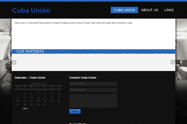Select calendar day 26
Viewport: 187px width, 124px height.
(x=59, y=101)
